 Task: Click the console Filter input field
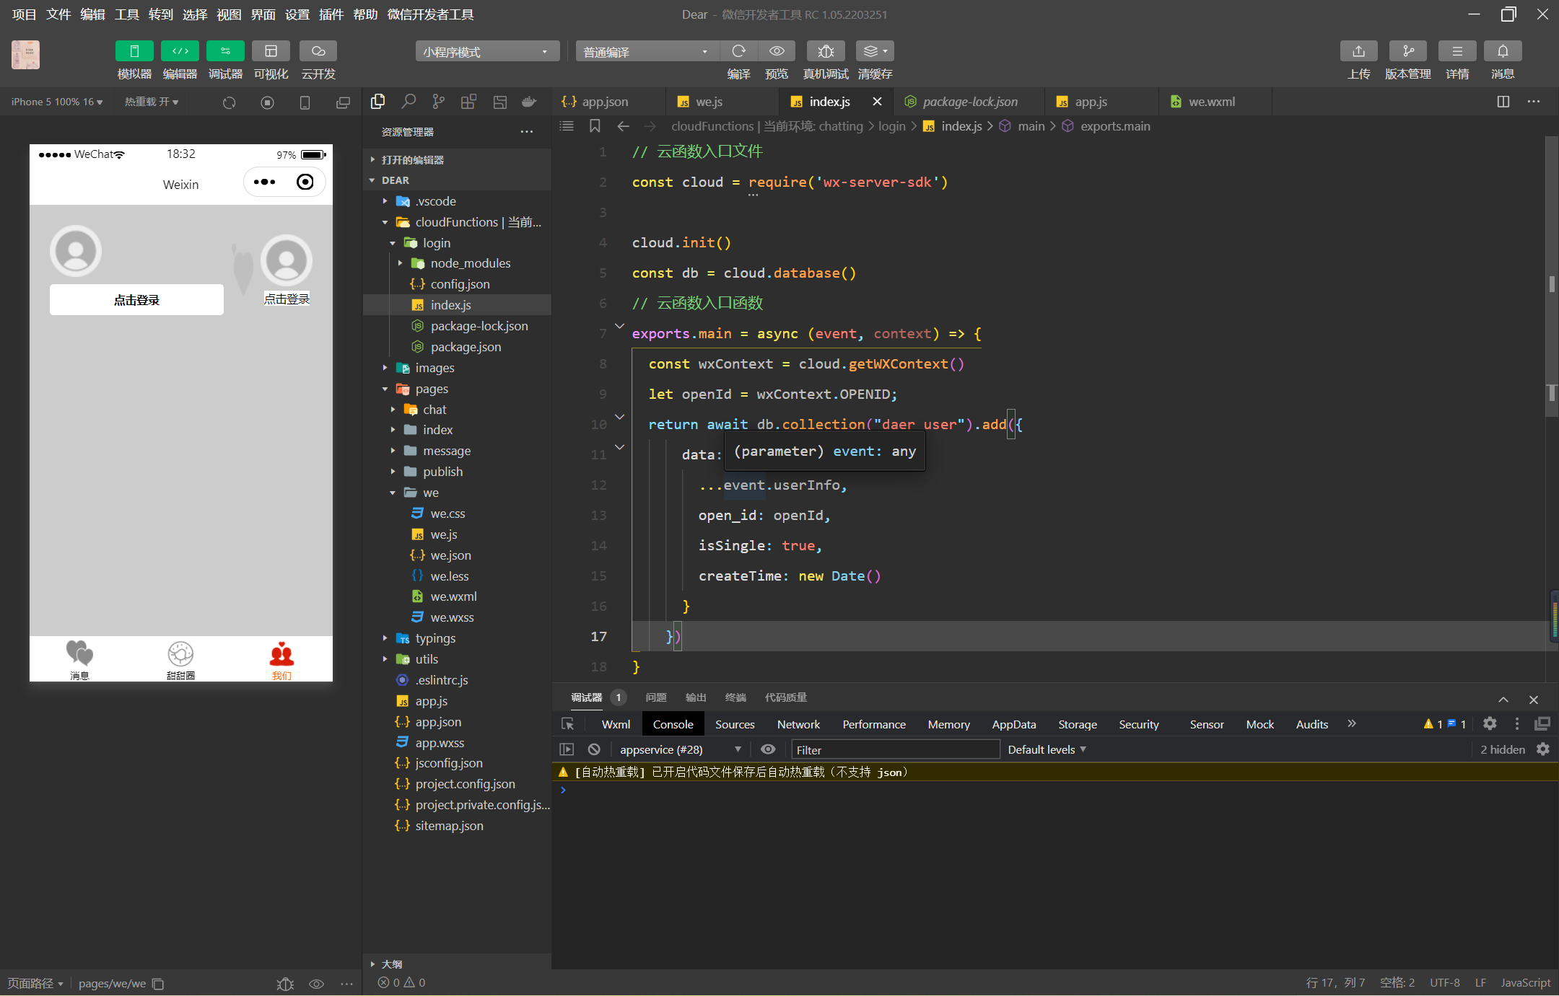click(895, 749)
